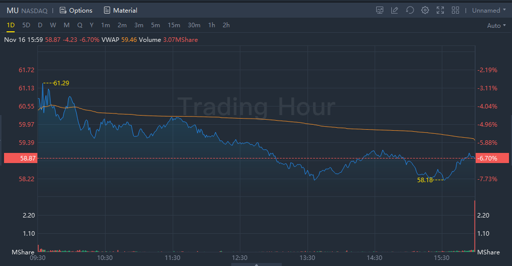This screenshot has height=266, width=512.
Task: Open the Material documents button
Action: tap(120, 10)
